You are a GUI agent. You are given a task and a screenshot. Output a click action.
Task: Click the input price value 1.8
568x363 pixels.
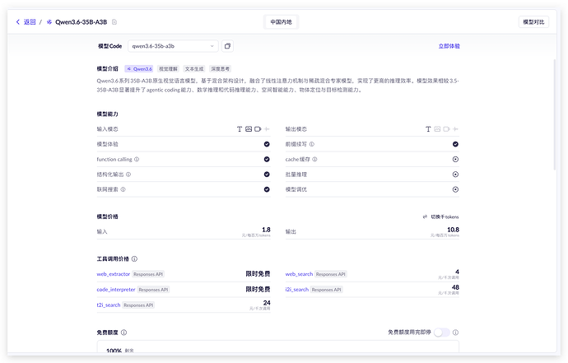(x=266, y=230)
